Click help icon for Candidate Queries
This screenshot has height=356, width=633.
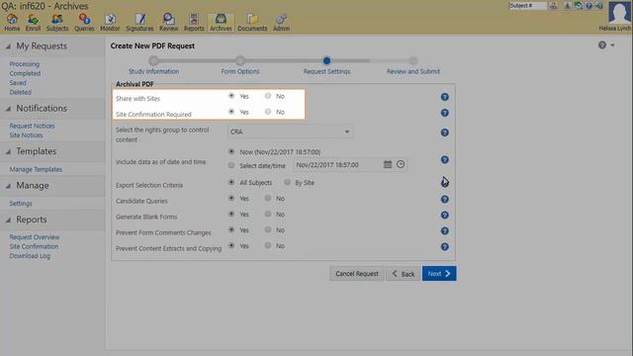coord(444,199)
